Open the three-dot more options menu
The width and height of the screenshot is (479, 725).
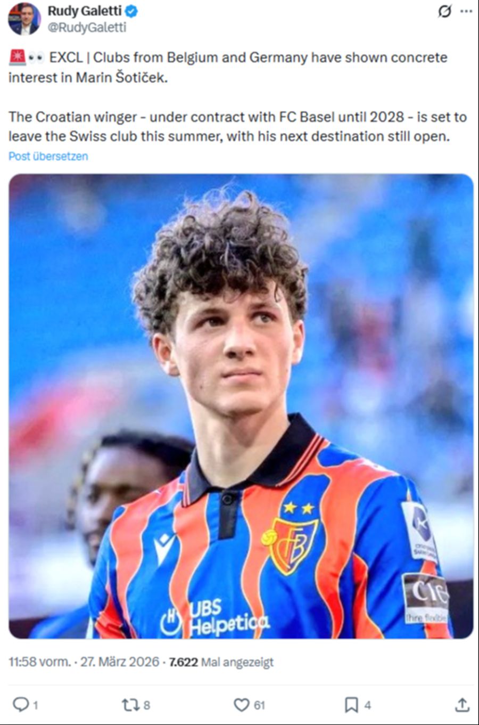pos(466,11)
